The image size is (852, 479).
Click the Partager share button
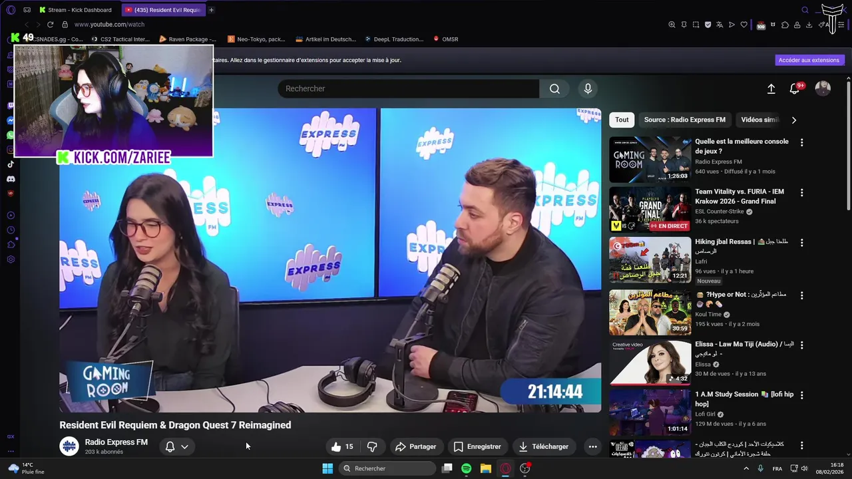pyautogui.click(x=415, y=446)
